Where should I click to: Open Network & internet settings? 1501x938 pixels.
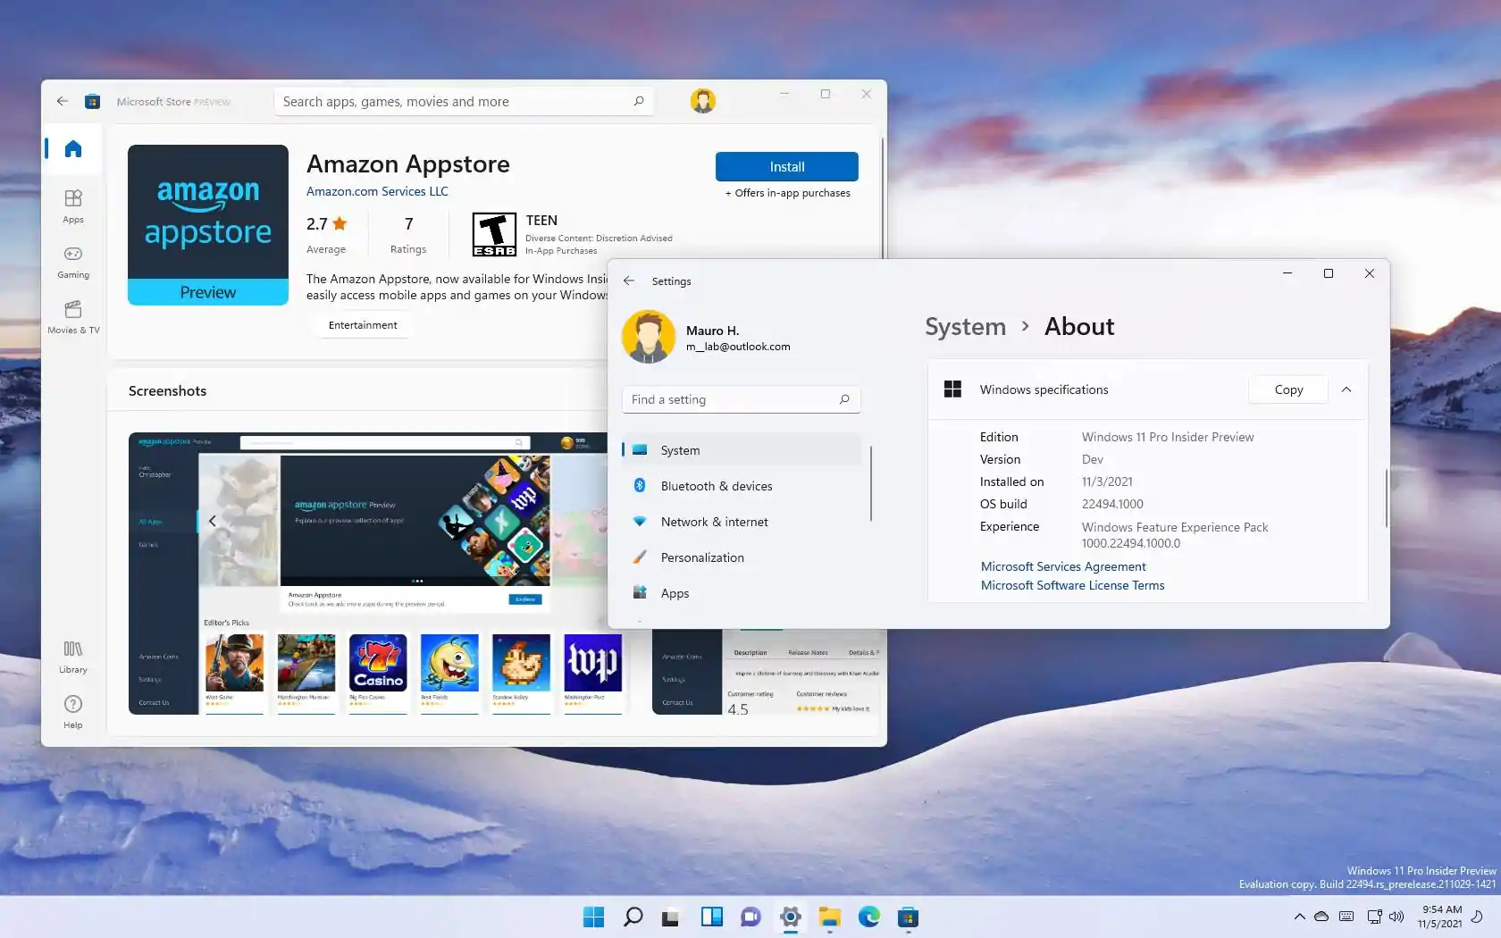pos(714,522)
